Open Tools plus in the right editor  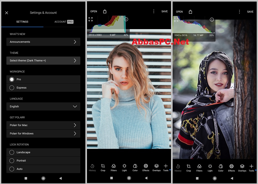click(251, 168)
